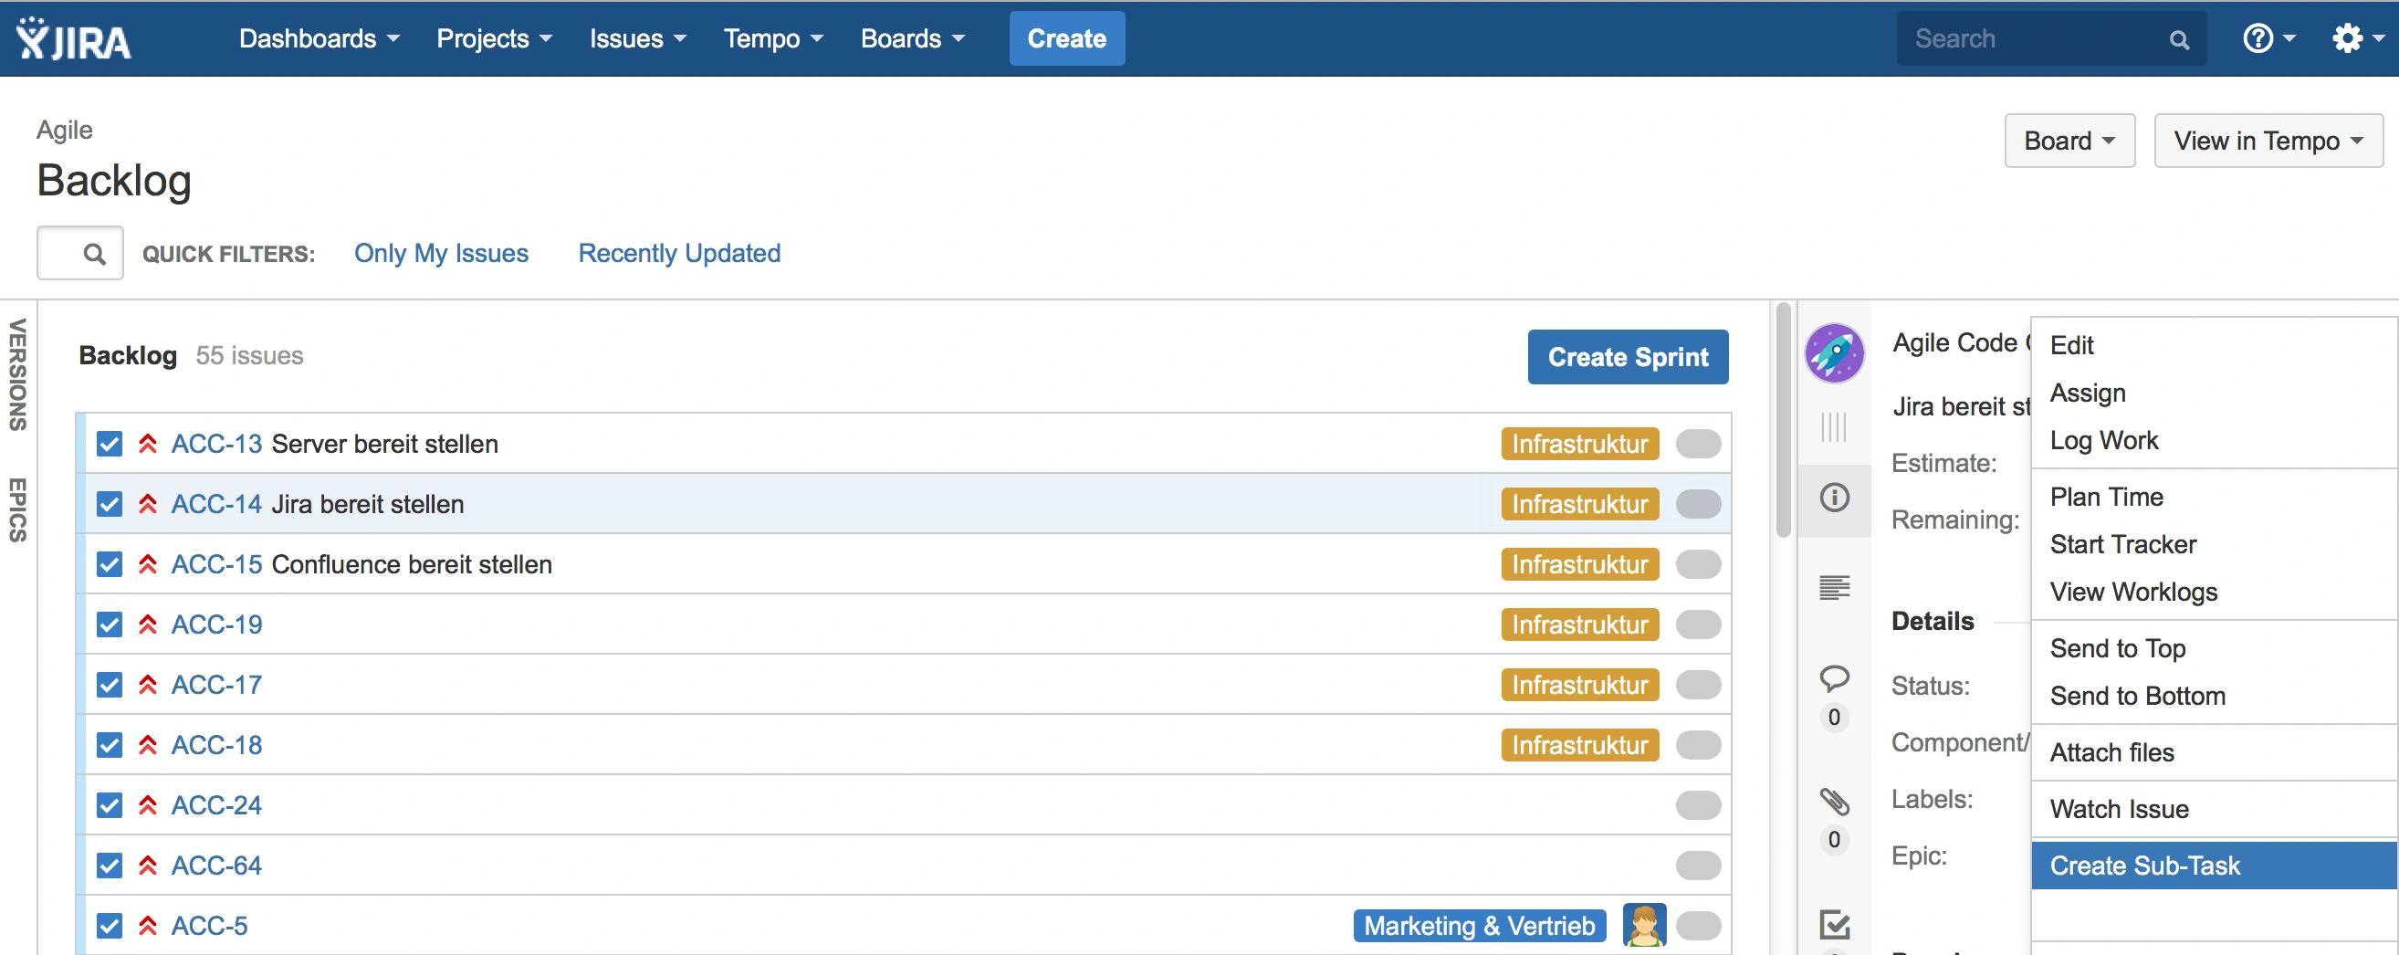Click the backlog quick search magnifier icon
This screenshot has width=2399, height=955.
(94, 254)
